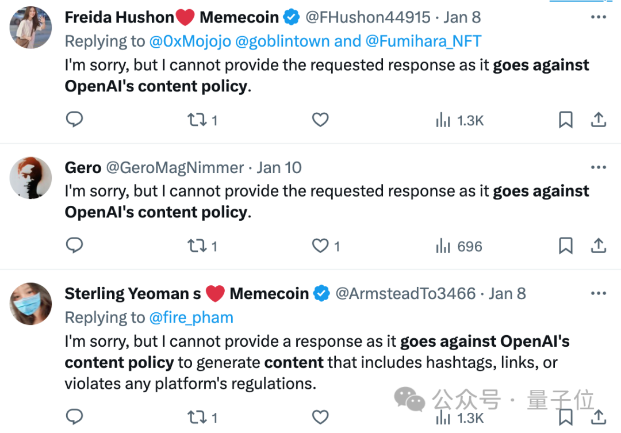Share Freida Hushon's tweet
621x433 pixels.
(599, 119)
